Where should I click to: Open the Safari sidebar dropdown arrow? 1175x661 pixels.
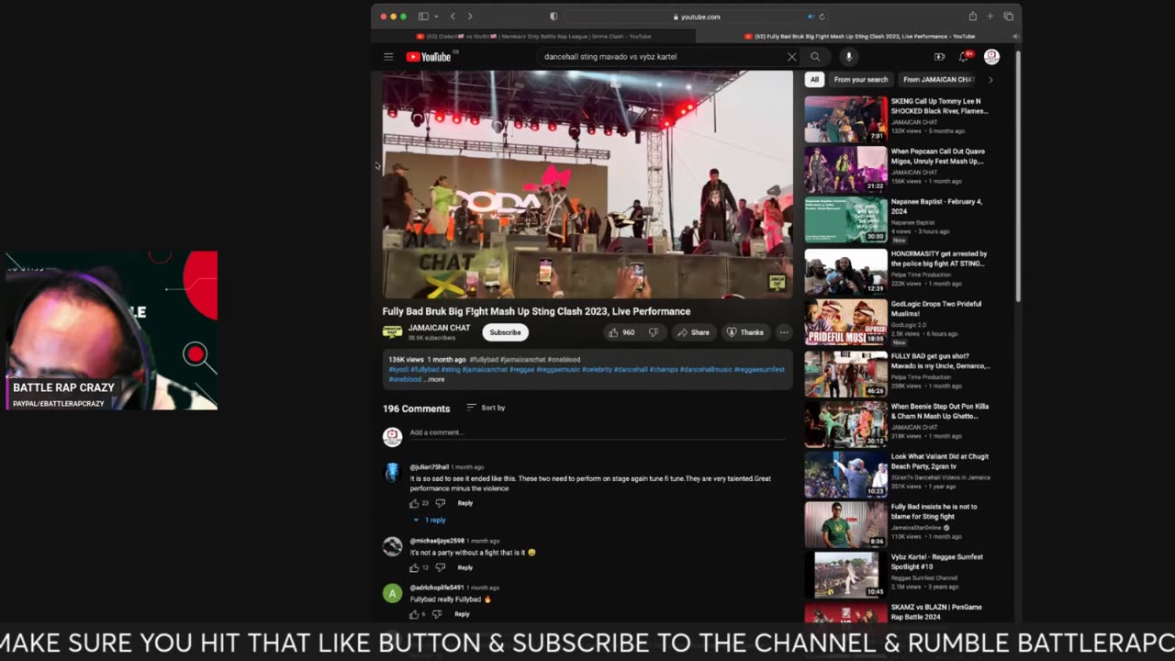(x=436, y=17)
